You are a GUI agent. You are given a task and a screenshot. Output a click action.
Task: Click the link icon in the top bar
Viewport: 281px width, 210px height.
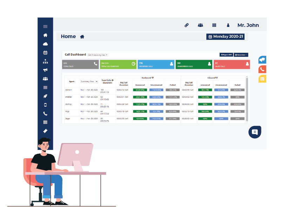click(186, 25)
